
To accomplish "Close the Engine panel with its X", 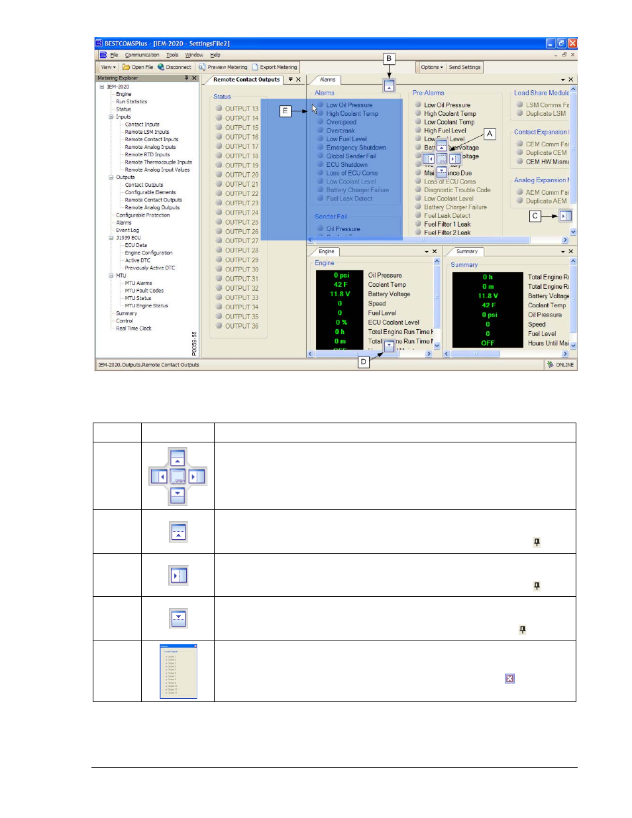I will click(435, 252).
